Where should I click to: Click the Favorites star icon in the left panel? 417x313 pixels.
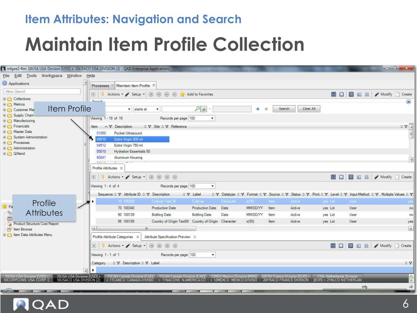[4, 206]
